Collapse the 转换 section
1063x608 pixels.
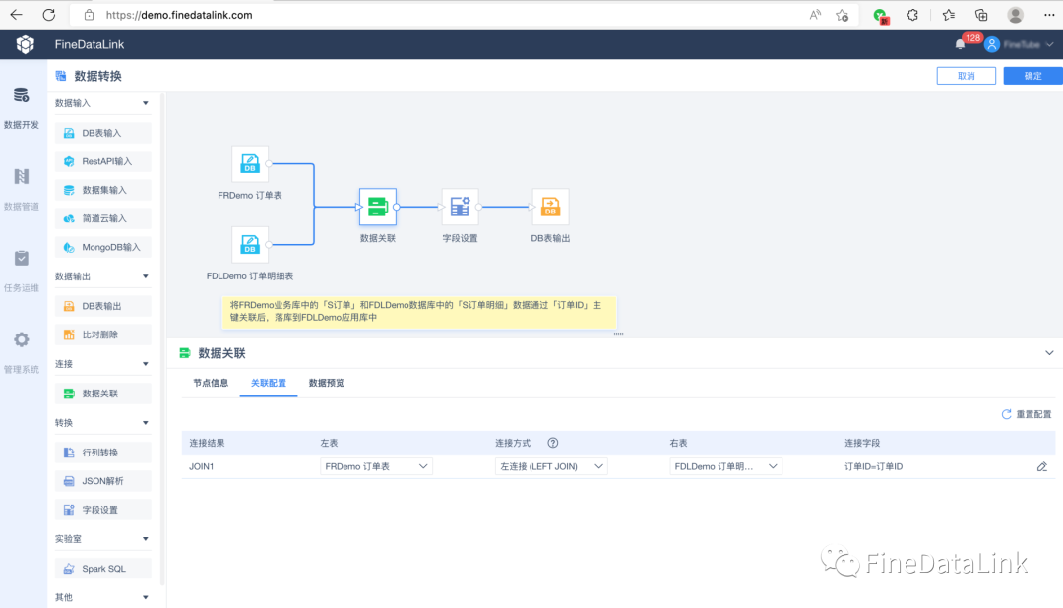145,423
